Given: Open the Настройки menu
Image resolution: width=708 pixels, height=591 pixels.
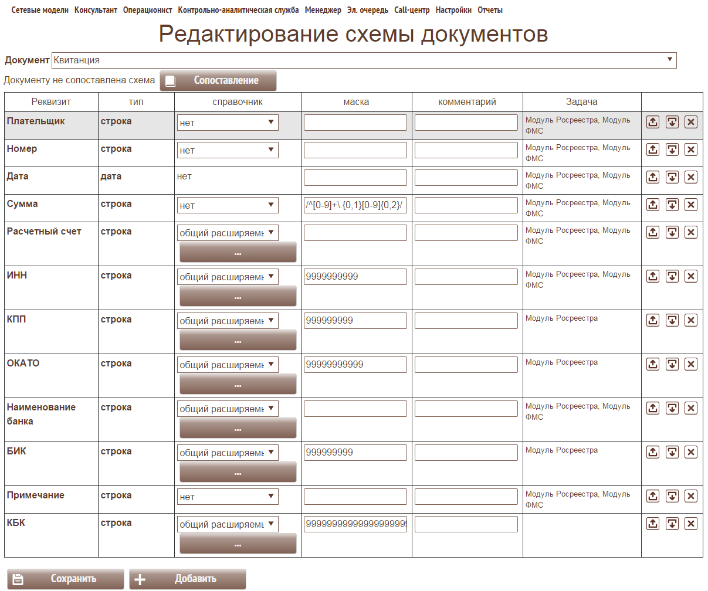Looking at the screenshot, I should (x=453, y=10).
